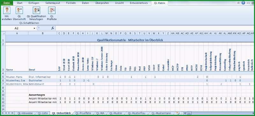Viewport: 255px width, 116px height.
Task: Select the MCSE value 2 for Muster, Hans
Action: point(196,77)
